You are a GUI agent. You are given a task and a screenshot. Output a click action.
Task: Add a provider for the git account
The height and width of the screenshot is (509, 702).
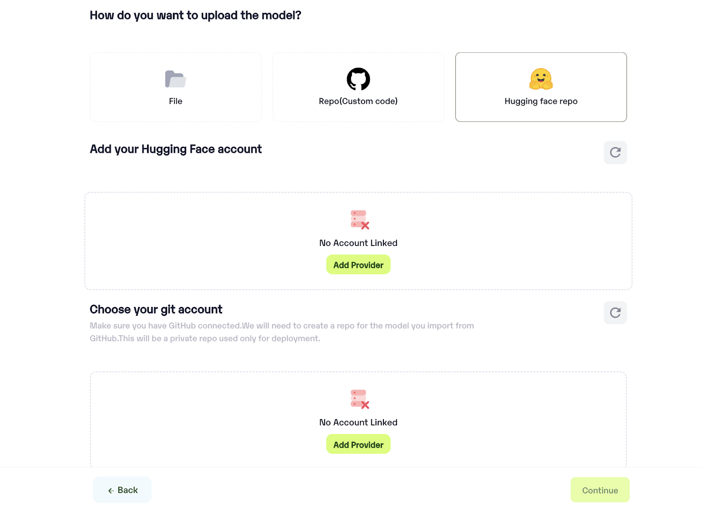(358, 445)
